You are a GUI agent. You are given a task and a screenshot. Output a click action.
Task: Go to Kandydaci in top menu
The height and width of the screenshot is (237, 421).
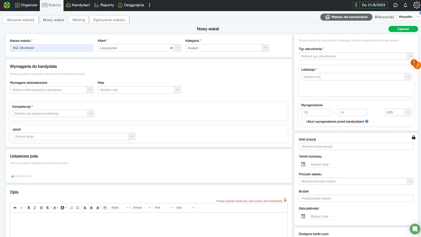point(78,5)
